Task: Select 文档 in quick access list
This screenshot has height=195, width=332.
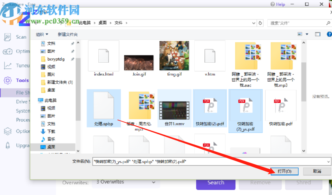Action: 51,44
